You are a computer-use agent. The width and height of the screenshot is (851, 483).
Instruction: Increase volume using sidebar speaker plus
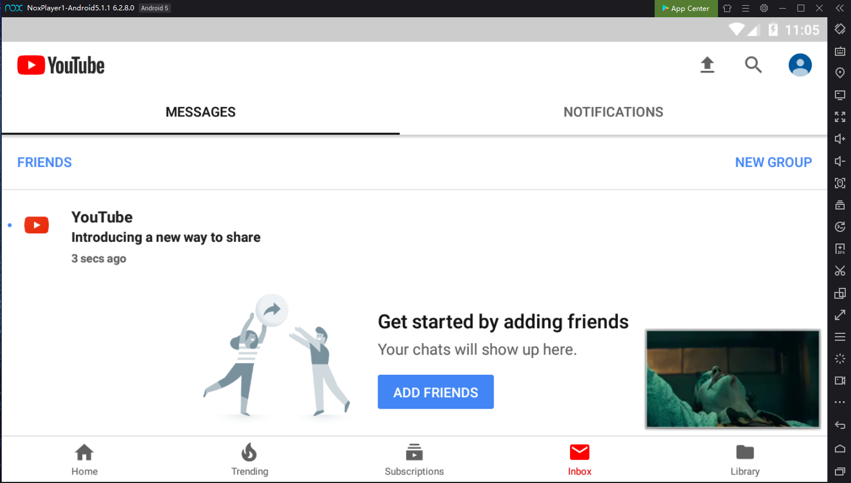(x=840, y=139)
